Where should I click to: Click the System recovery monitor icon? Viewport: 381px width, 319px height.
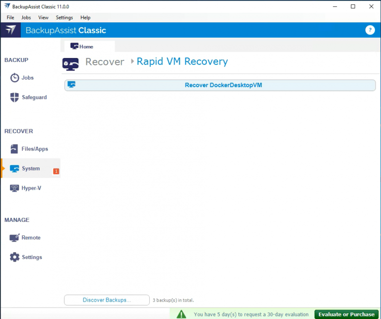[x=15, y=169]
